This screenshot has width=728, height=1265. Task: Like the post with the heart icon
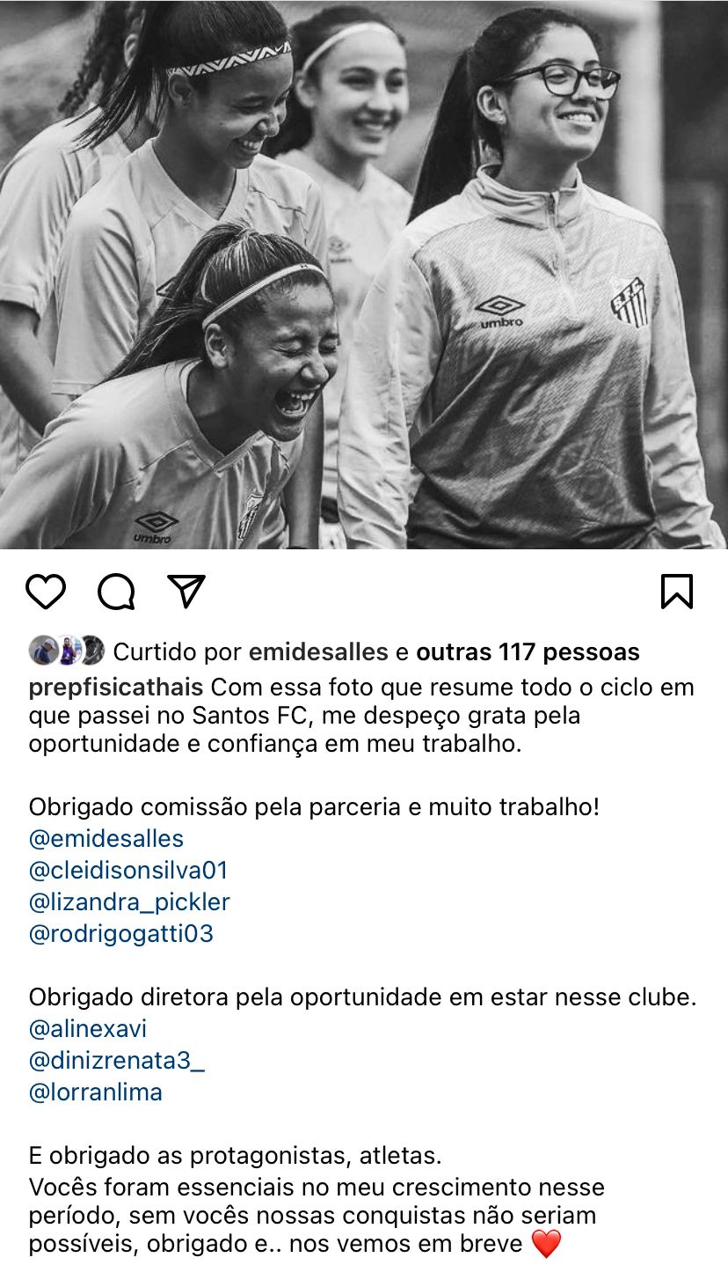click(46, 592)
